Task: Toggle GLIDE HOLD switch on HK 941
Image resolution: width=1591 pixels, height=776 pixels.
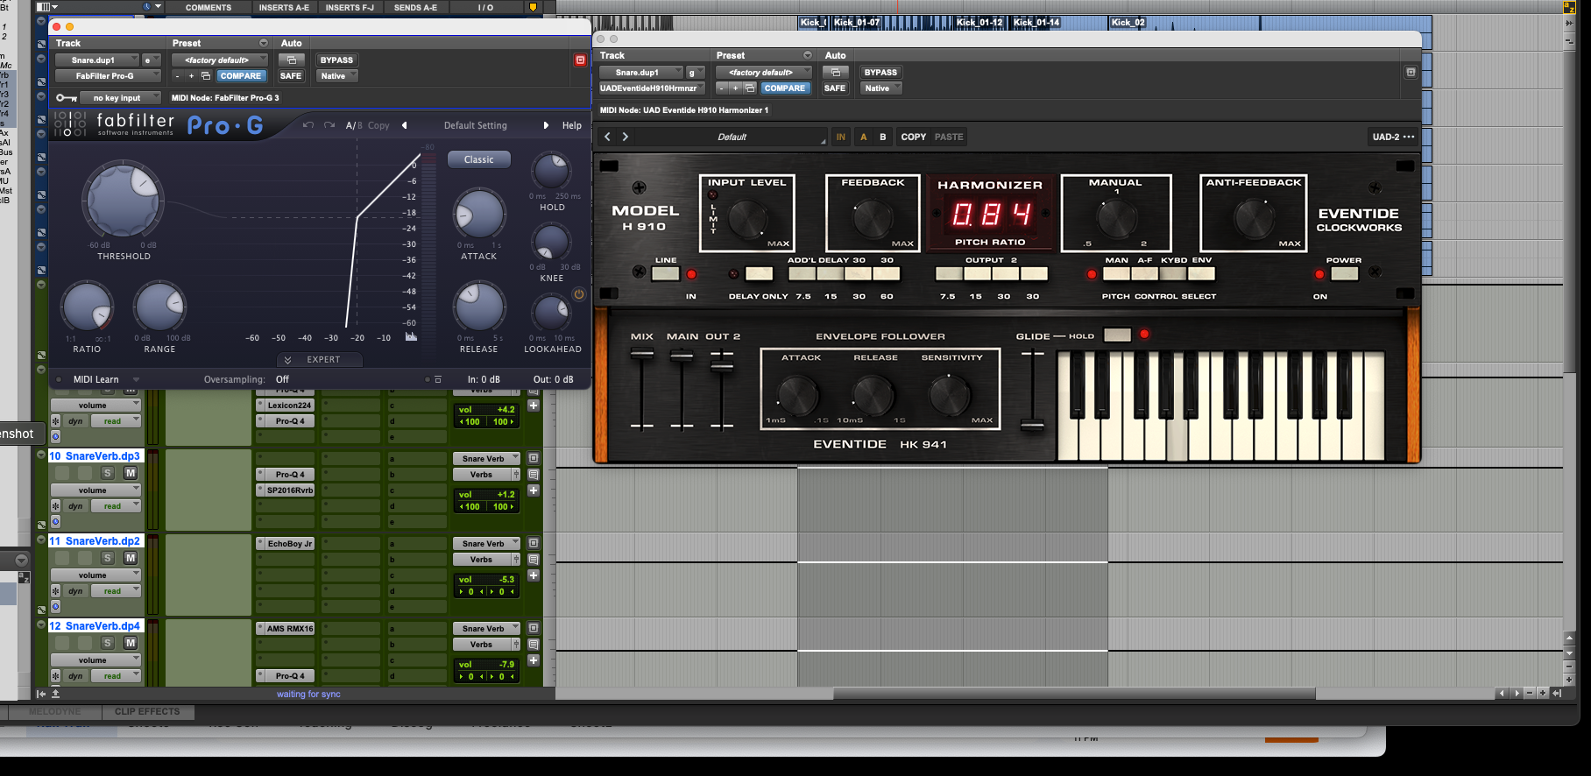Action: [x=1117, y=335]
